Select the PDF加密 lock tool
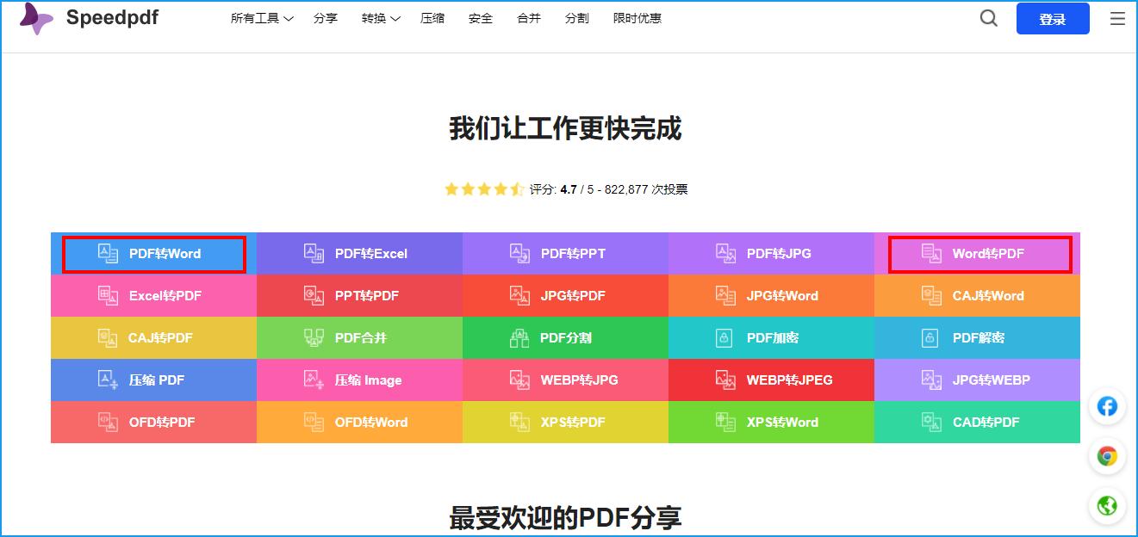Viewport: 1138px width, 537px height. pos(771,337)
